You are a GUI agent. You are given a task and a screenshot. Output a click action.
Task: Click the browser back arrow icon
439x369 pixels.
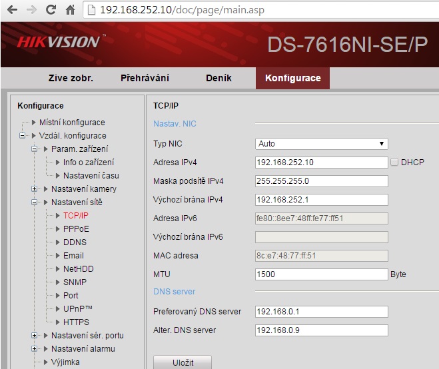click(12, 10)
